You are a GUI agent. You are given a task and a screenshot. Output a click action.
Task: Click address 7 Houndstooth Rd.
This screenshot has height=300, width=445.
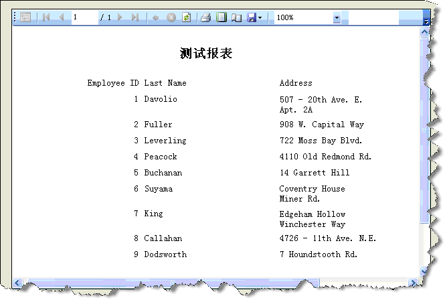click(319, 254)
